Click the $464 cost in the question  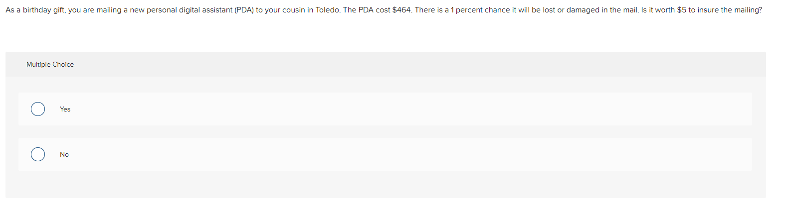pyautogui.click(x=402, y=10)
